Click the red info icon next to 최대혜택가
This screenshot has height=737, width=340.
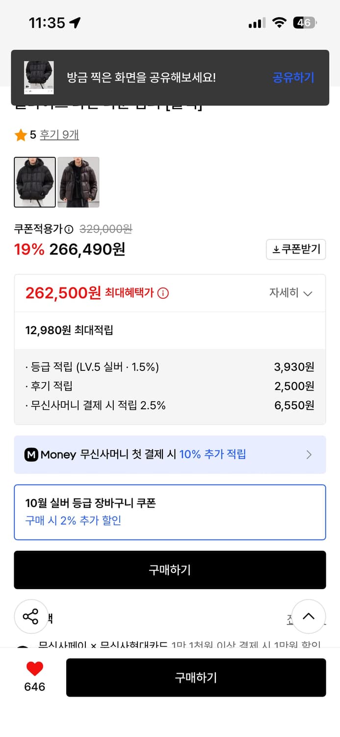point(163,293)
